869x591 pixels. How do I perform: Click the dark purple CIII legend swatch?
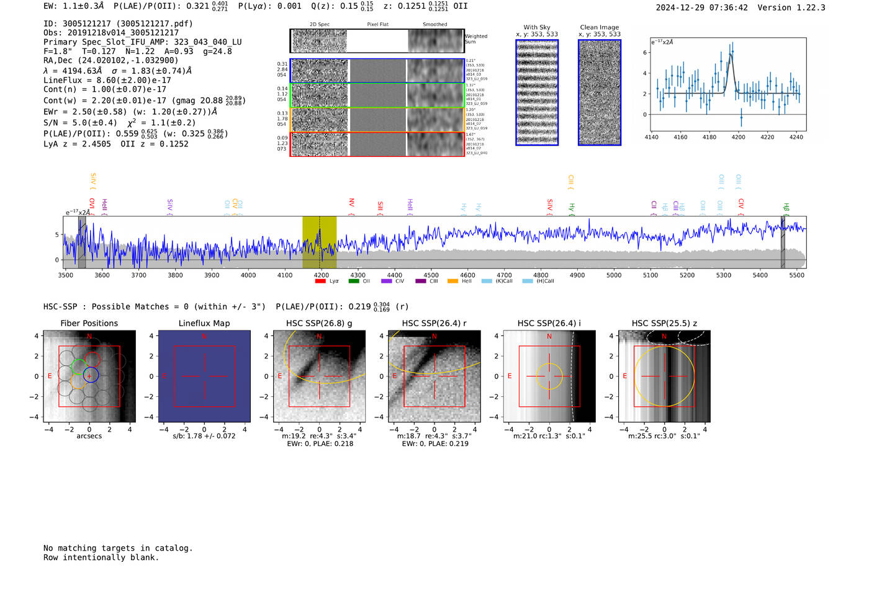click(420, 281)
